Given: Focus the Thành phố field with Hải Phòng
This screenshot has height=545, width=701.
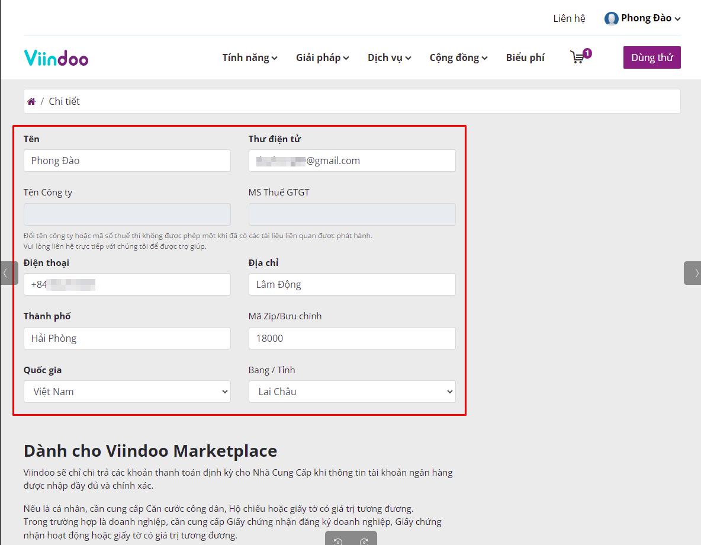Looking at the screenshot, I should coord(127,338).
